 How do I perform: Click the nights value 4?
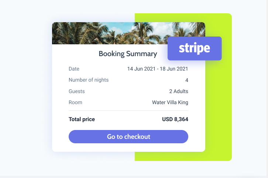point(187,80)
